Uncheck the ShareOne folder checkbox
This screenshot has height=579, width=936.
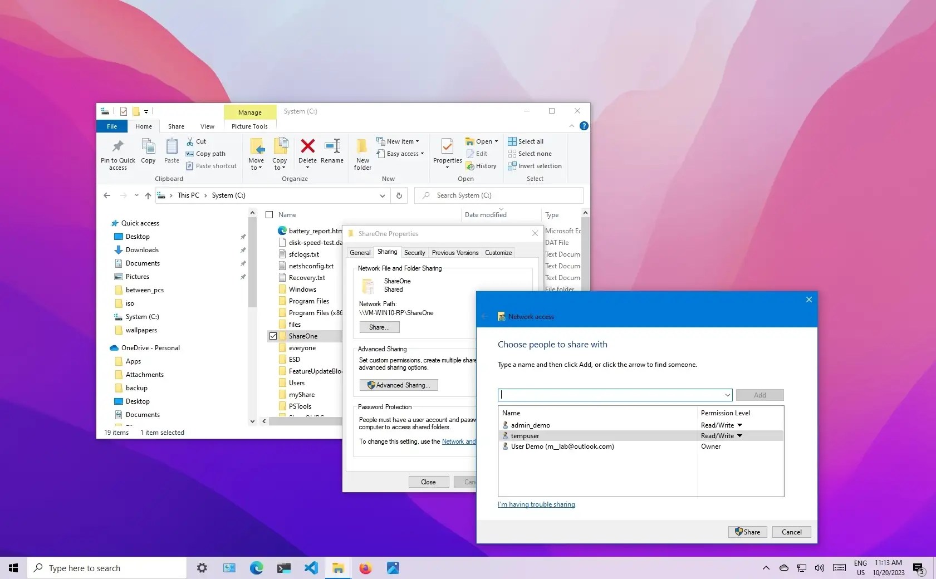[273, 336]
